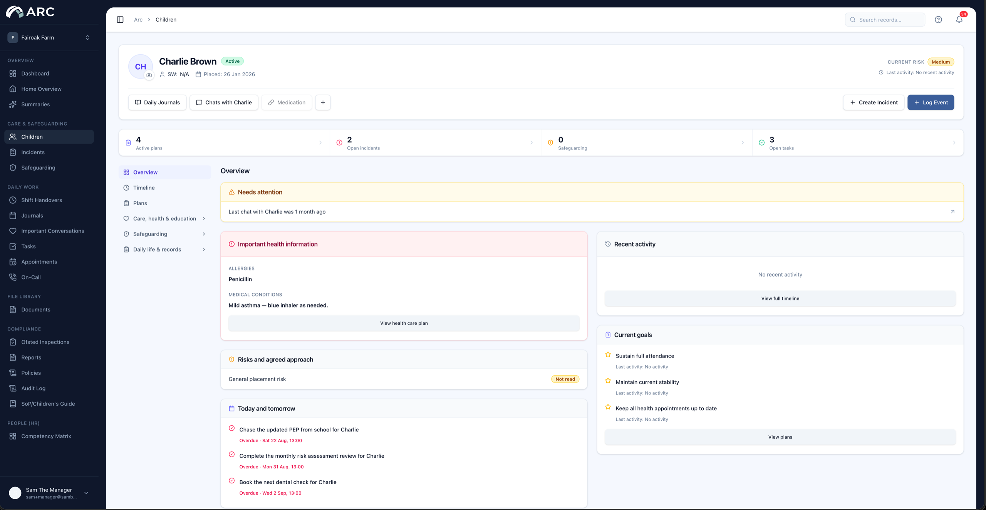The height and width of the screenshot is (510, 986).
Task: Open the help question-mark icon
Action: pos(938,20)
